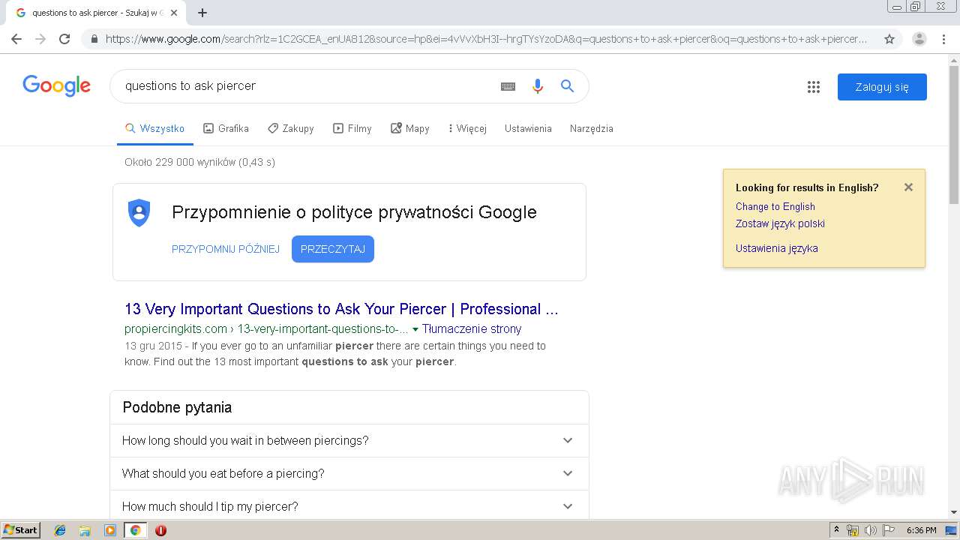
Task: Open Ustawienia search settings
Action: (528, 128)
